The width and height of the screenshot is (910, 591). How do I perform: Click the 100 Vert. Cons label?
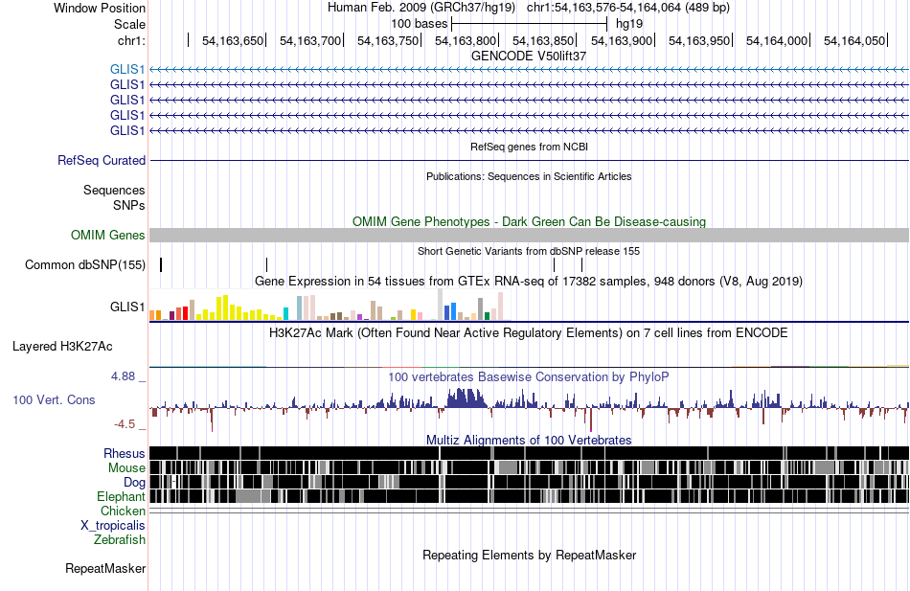coord(54,400)
